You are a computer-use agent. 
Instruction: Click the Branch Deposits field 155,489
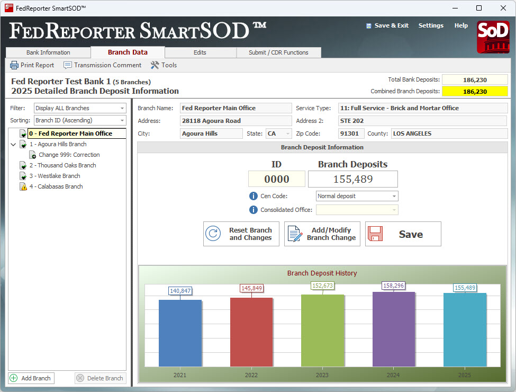[353, 179]
